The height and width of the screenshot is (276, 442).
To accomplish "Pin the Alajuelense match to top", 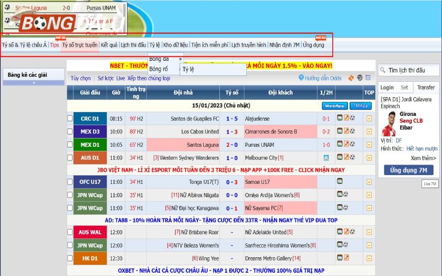I will (369, 119).
